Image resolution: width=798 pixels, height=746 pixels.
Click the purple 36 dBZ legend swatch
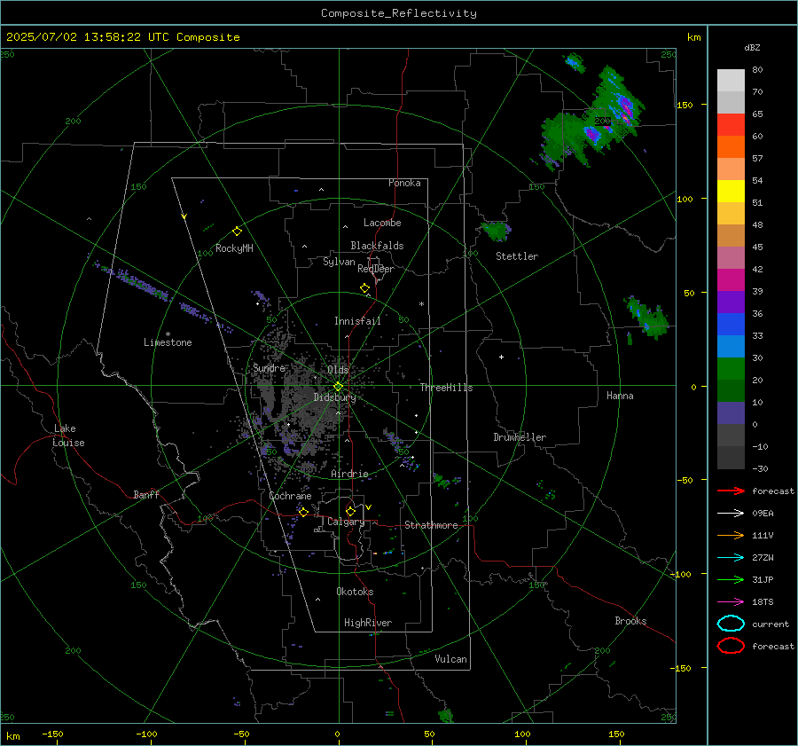pyautogui.click(x=731, y=302)
